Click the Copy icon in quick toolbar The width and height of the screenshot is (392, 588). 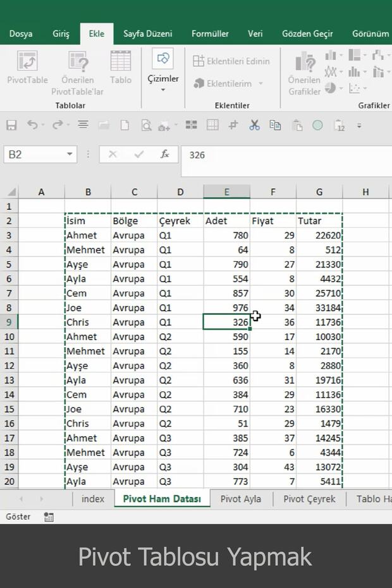(275, 125)
